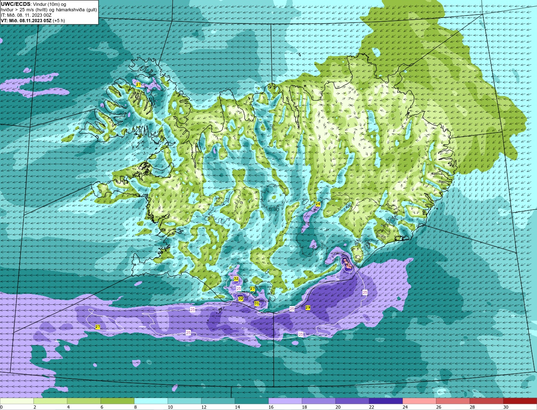Pick the 28–30 m/s red-brown legend swatch

[487, 401]
